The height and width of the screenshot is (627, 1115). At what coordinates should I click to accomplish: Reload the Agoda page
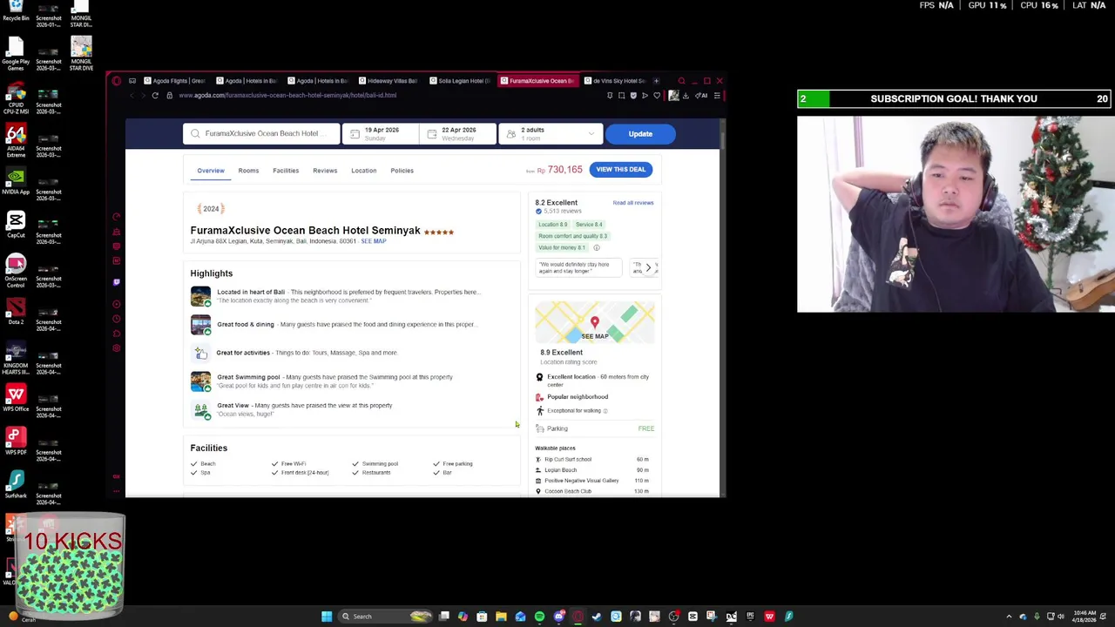[x=155, y=95]
